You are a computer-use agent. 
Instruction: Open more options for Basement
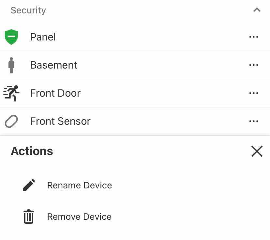253,65
